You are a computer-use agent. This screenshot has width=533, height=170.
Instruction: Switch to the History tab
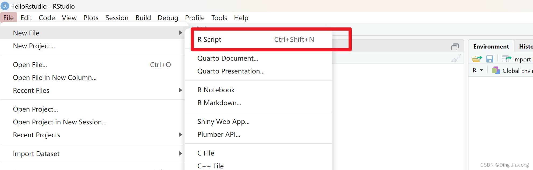pyautogui.click(x=525, y=46)
